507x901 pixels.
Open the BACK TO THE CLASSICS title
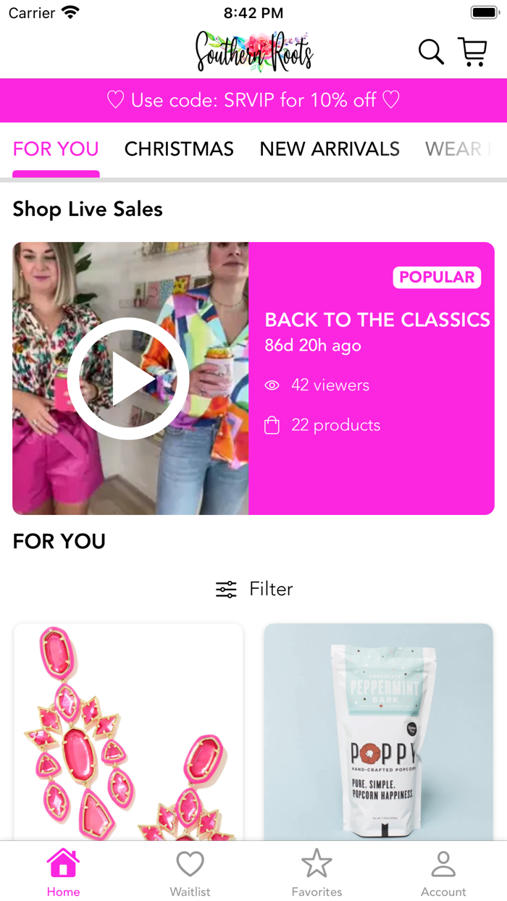pyautogui.click(x=377, y=319)
